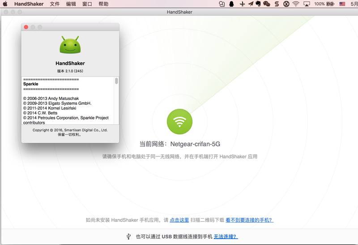
Task: Click the Kornel Lesiński credit line
Action: [x=50, y=108]
